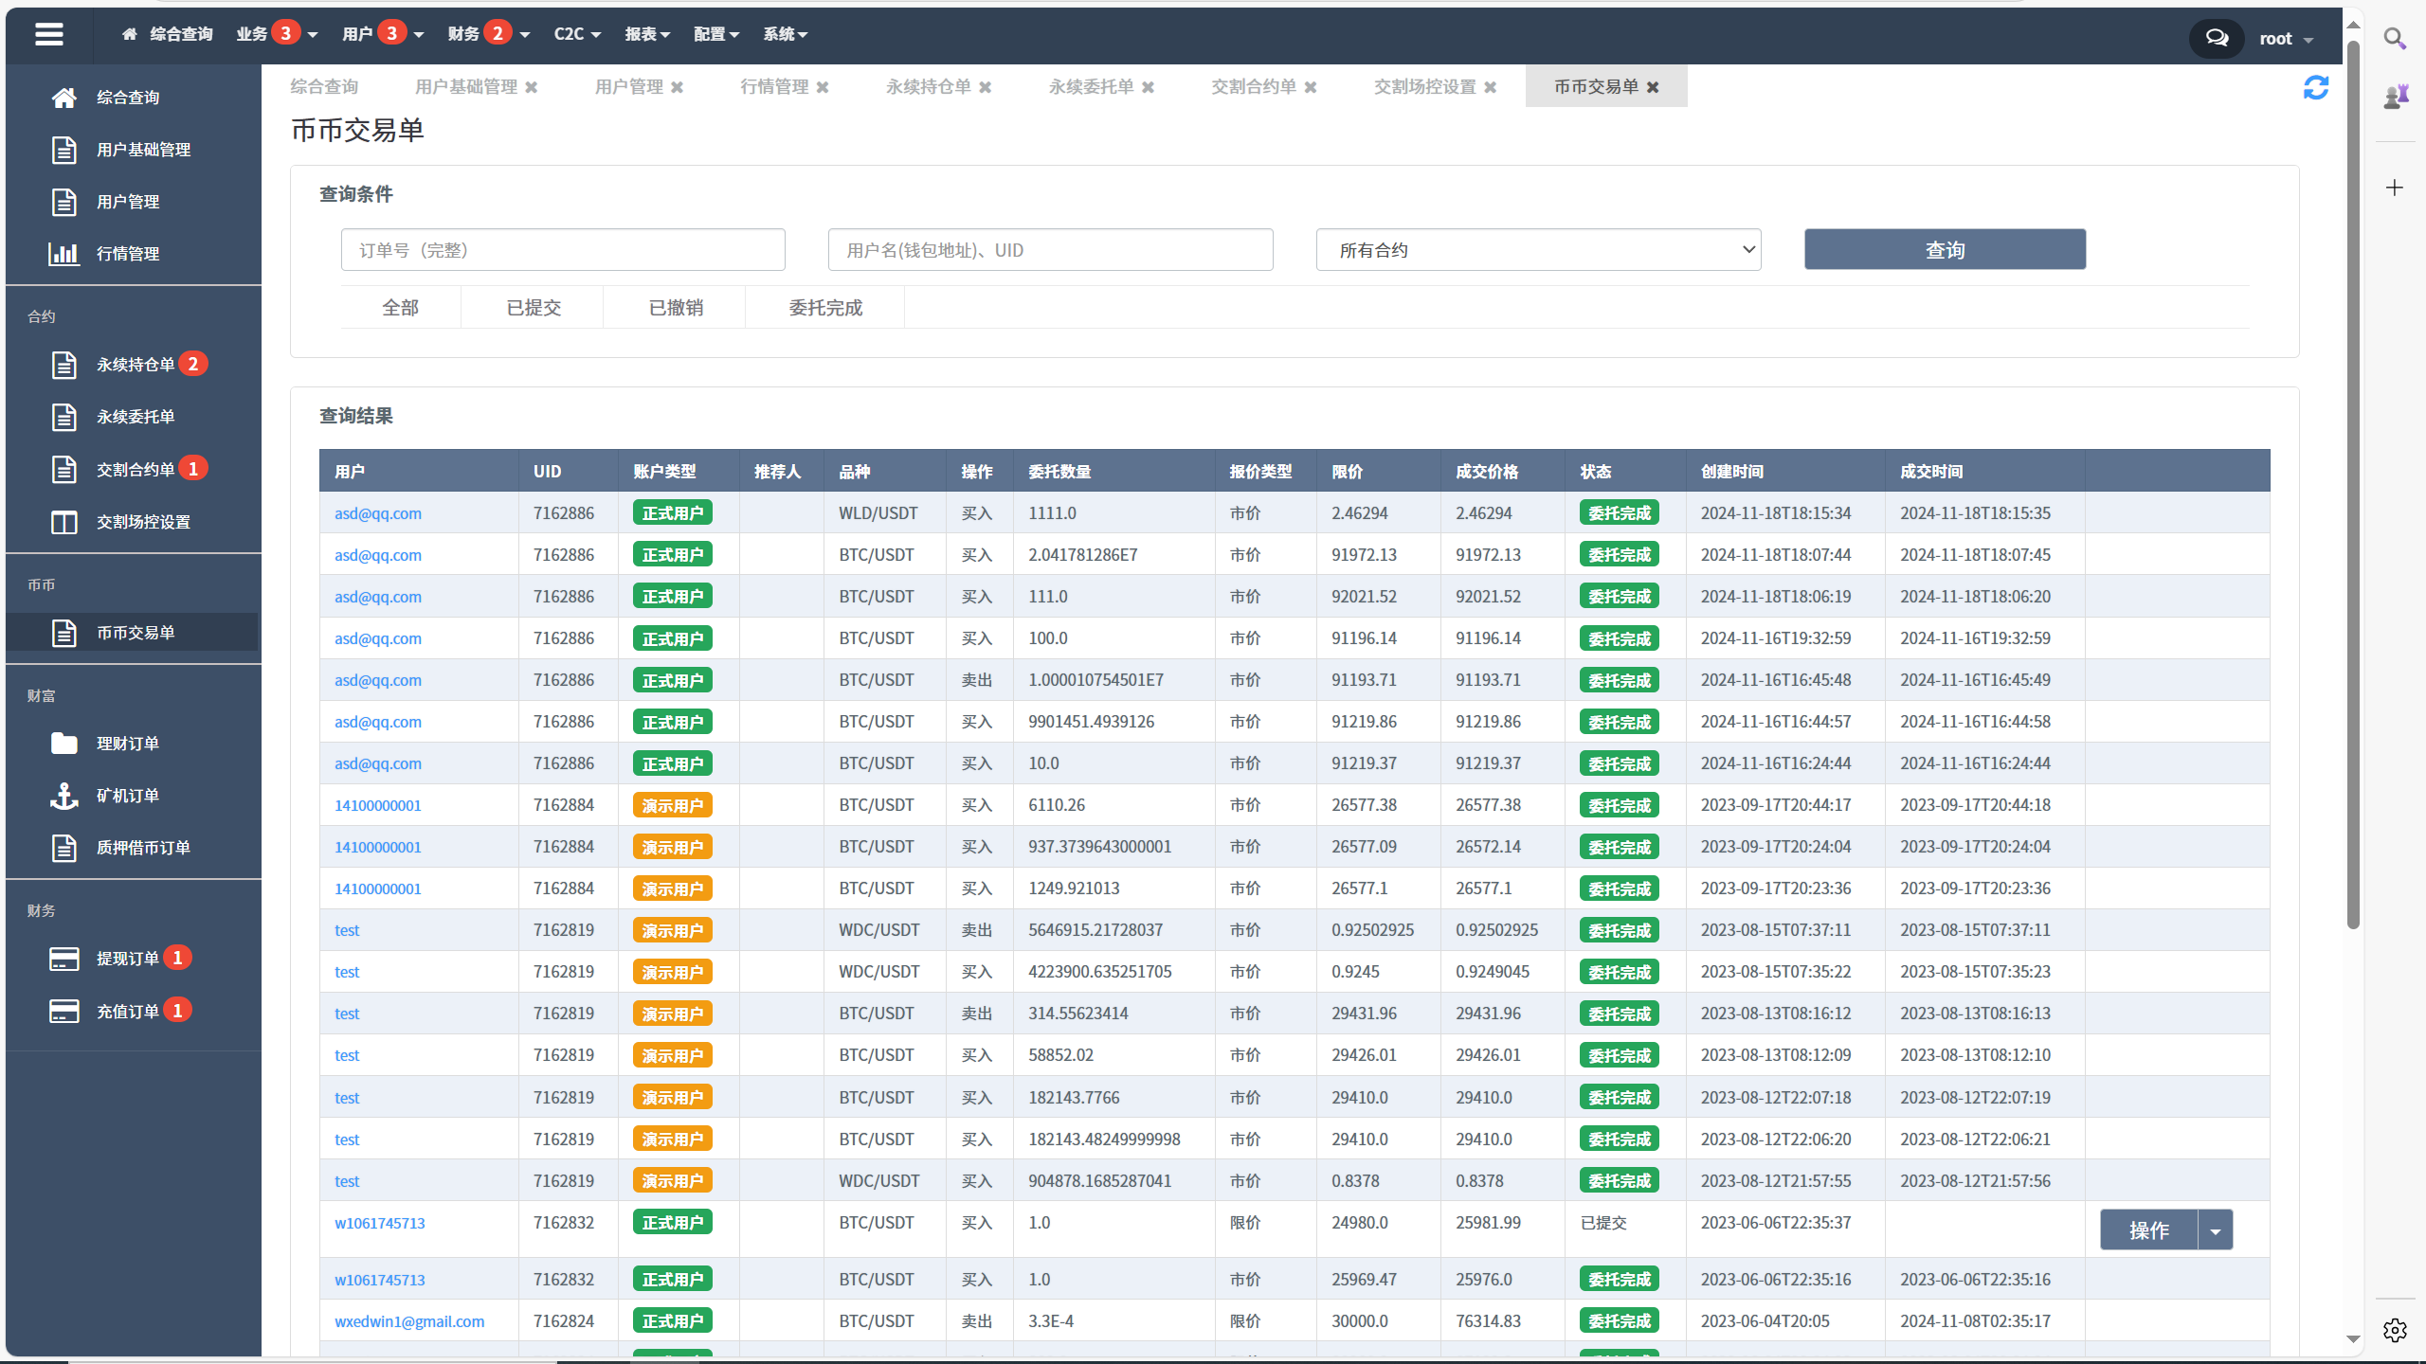Click the 用户基础管理 sidebar icon
This screenshot has height=1364, width=2426.
tap(63, 148)
